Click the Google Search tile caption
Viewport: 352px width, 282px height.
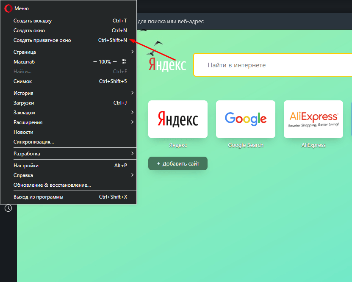pyautogui.click(x=246, y=145)
